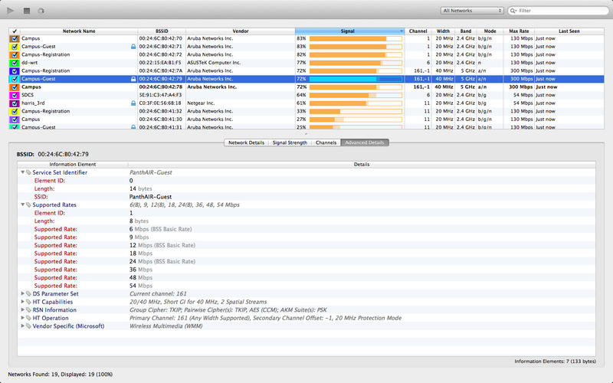This screenshot has width=613, height=383.
Task: Click tag icon next to HT Operation
Action: 28,318
